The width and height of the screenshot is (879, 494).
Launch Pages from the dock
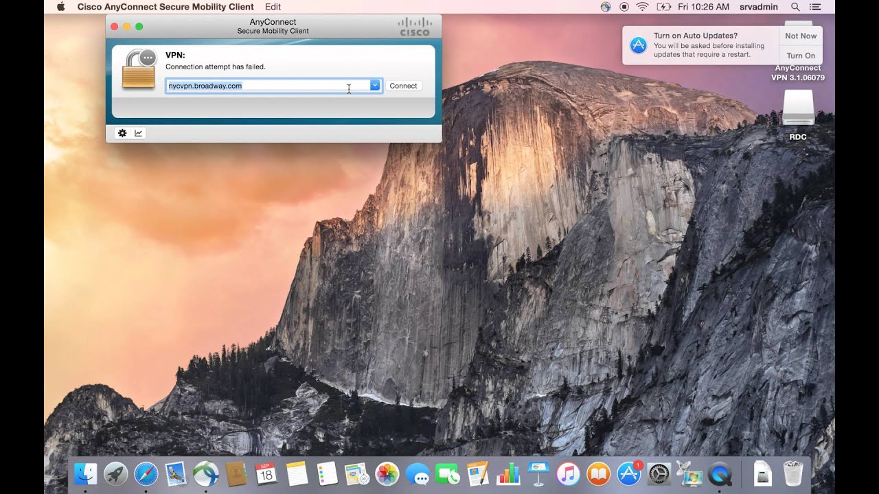477,473
